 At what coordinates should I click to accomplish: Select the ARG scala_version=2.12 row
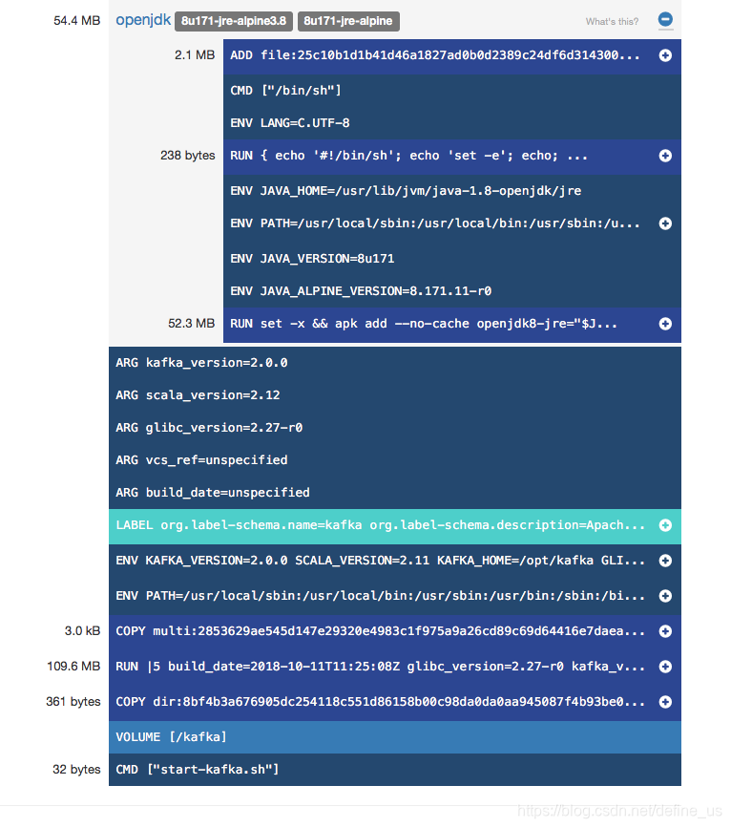pos(395,395)
